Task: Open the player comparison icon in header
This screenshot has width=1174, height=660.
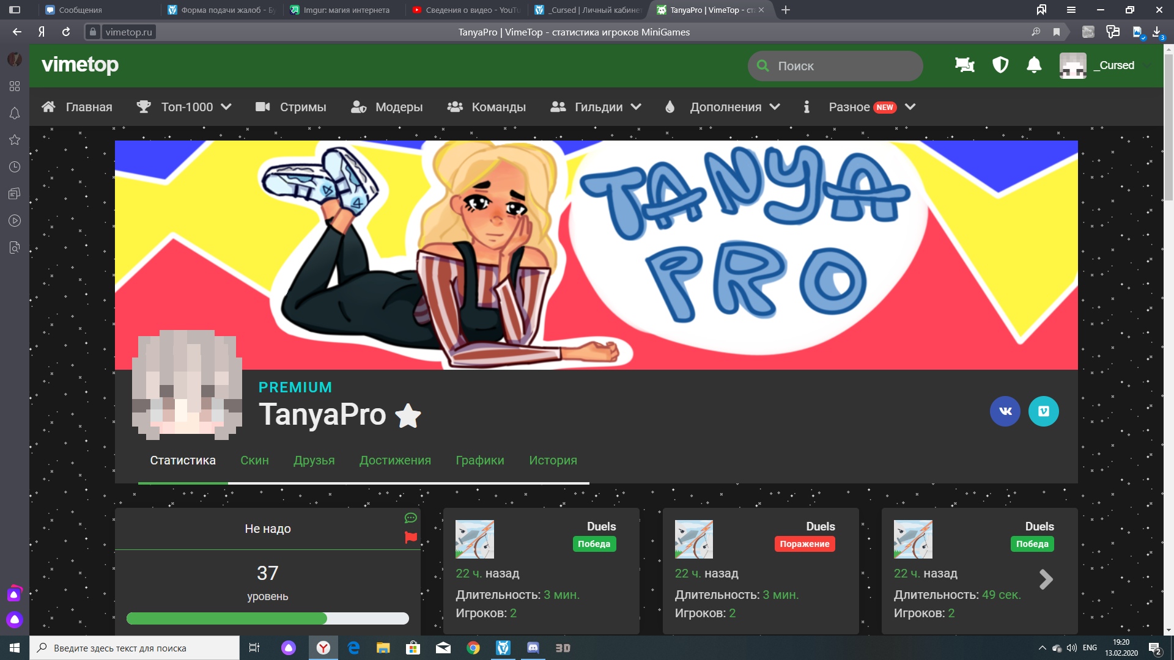Action: coord(965,65)
